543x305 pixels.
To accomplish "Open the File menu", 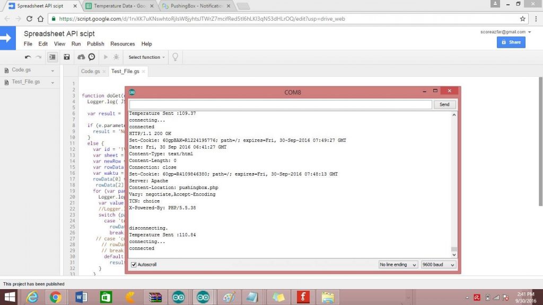I will click(28, 44).
